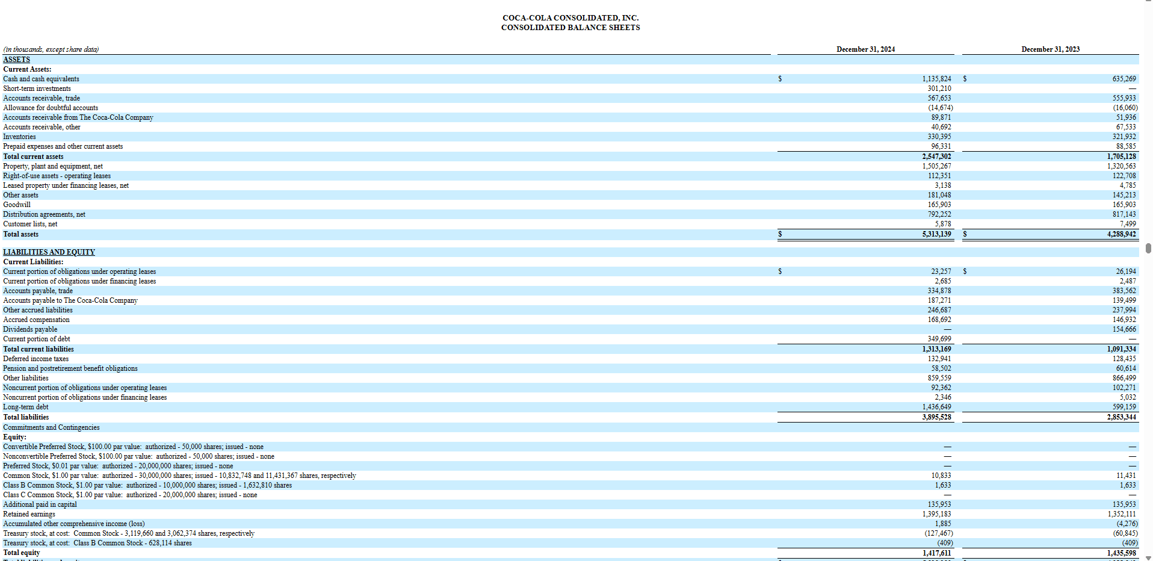Select the LIABILITIES AND EQUITY heading
The width and height of the screenshot is (1153, 561).
click(x=49, y=252)
